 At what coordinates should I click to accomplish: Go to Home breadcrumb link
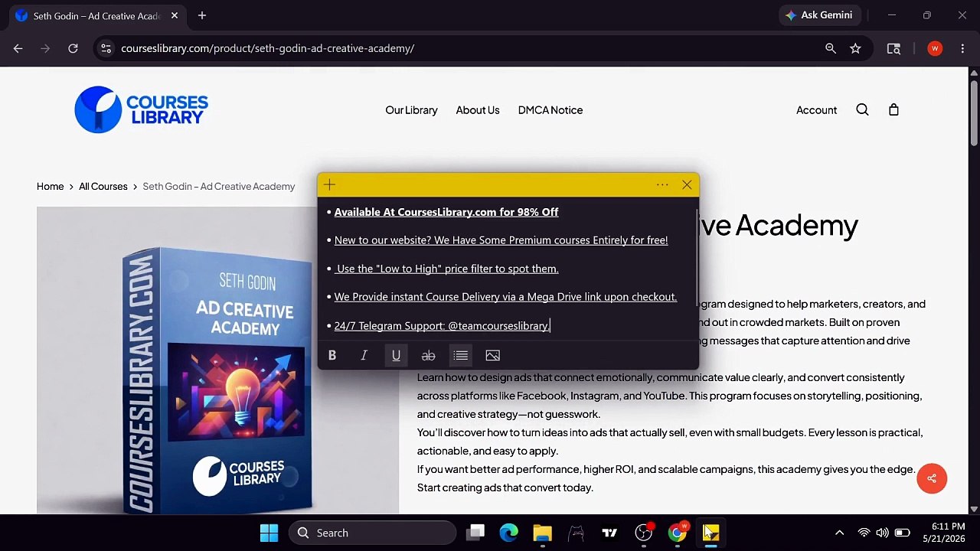[50, 186]
